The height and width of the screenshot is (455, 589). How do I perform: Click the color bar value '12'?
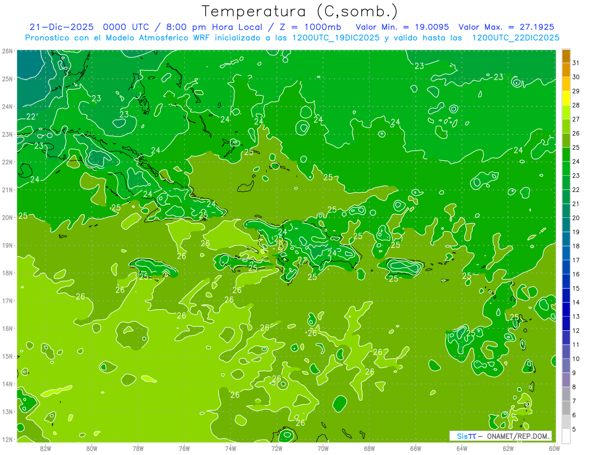(576, 330)
